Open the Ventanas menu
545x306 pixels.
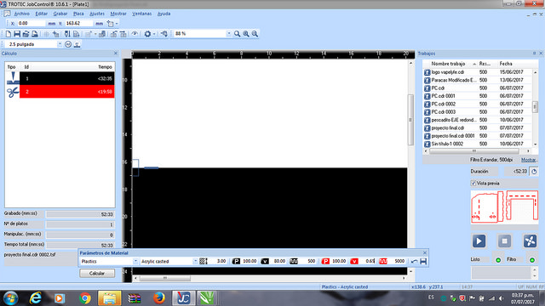click(142, 14)
